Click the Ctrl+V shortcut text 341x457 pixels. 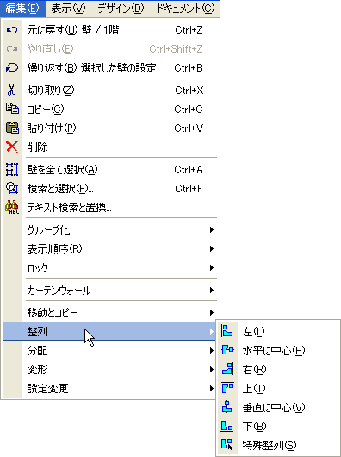click(189, 128)
